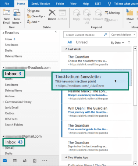The image size is (138, 166).
Task: Click the Tasks navigation icon
Action: 35,160
